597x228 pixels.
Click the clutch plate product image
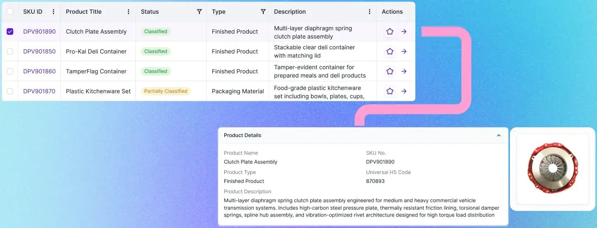pyautogui.click(x=553, y=169)
